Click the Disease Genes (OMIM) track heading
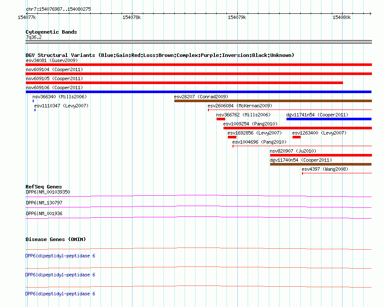 [x=56, y=239]
